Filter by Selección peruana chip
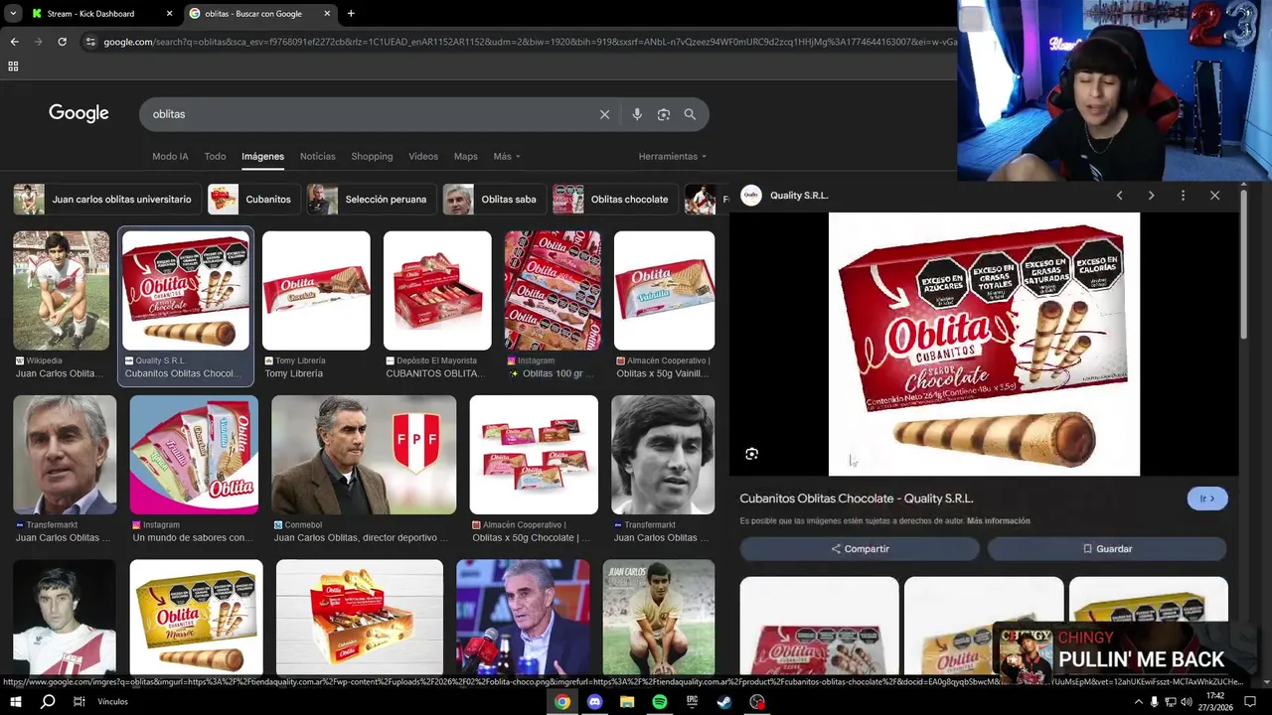The height and width of the screenshot is (715, 1272). [370, 200]
